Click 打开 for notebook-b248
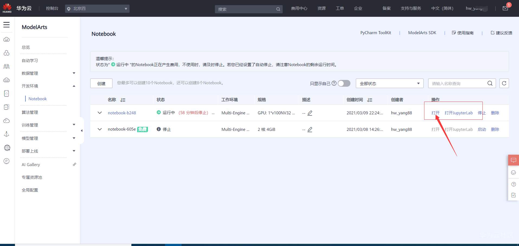The image size is (519, 246). (436, 113)
